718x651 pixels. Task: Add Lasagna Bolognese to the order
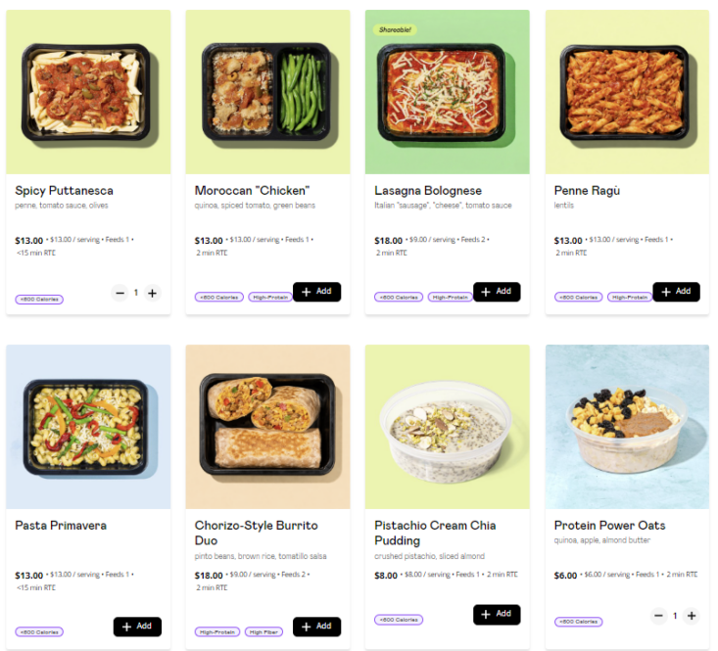click(497, 292)
